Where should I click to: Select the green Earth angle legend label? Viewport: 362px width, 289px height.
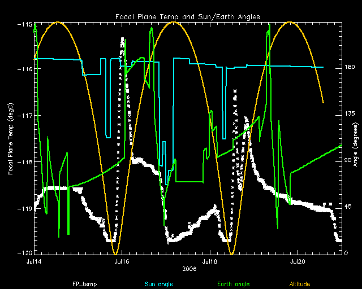click(x=234, y=283)
